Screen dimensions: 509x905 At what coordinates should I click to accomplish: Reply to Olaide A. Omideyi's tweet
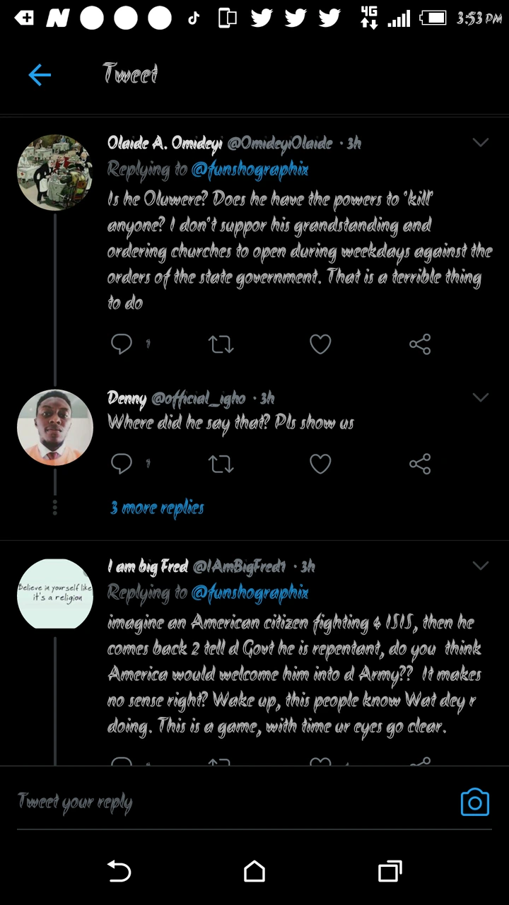tap(122, 344)
